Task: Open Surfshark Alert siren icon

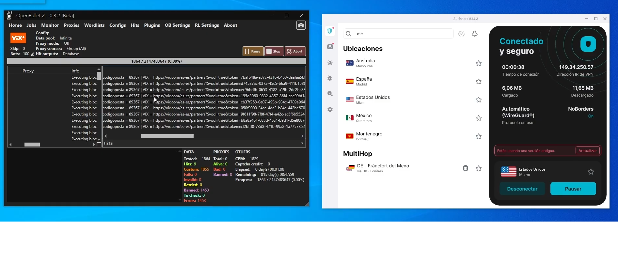Action: point(330,63)
